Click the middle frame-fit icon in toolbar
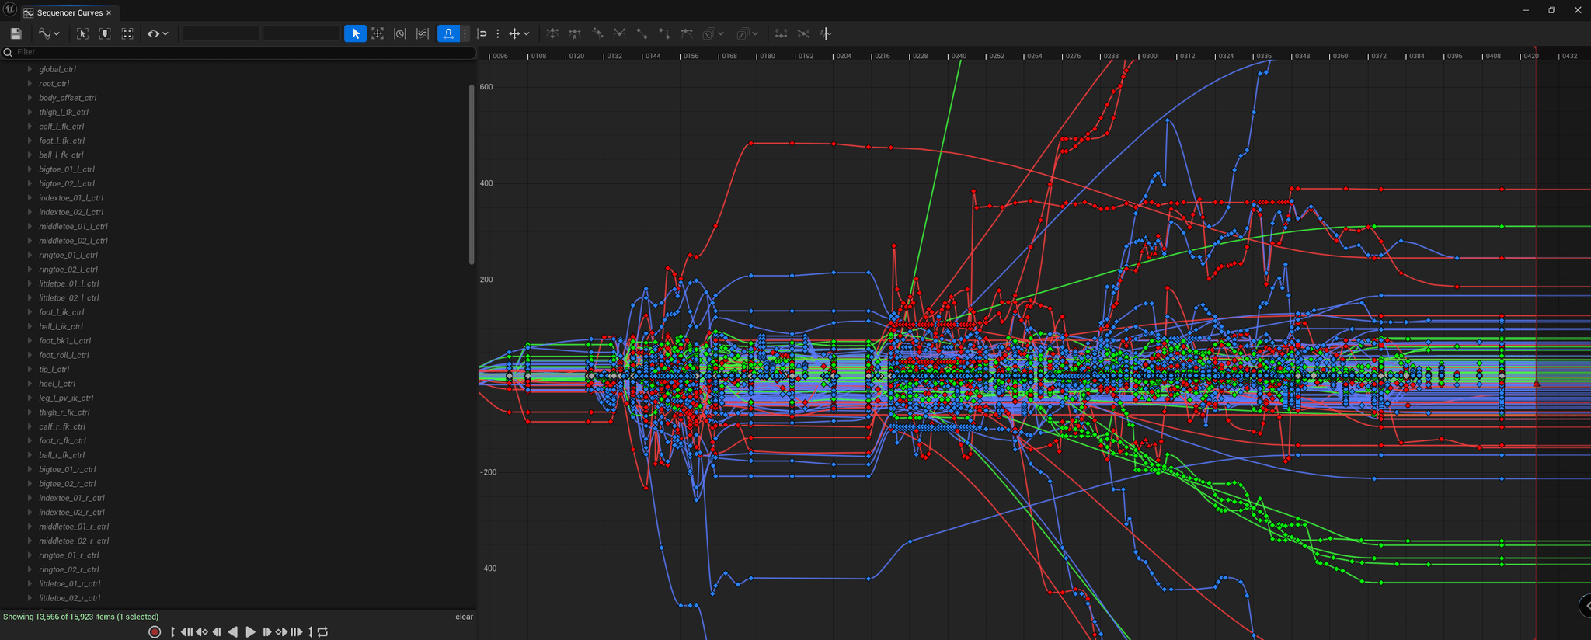This screenshot has width=1591, height=640. click(105, 33)
